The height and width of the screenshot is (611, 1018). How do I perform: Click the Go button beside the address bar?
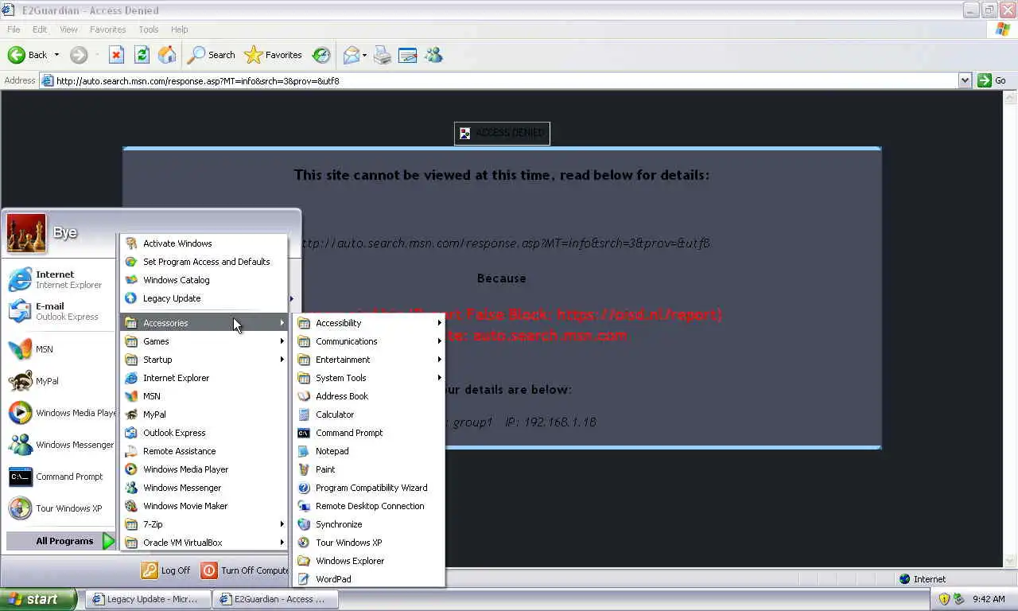point(993,80)
